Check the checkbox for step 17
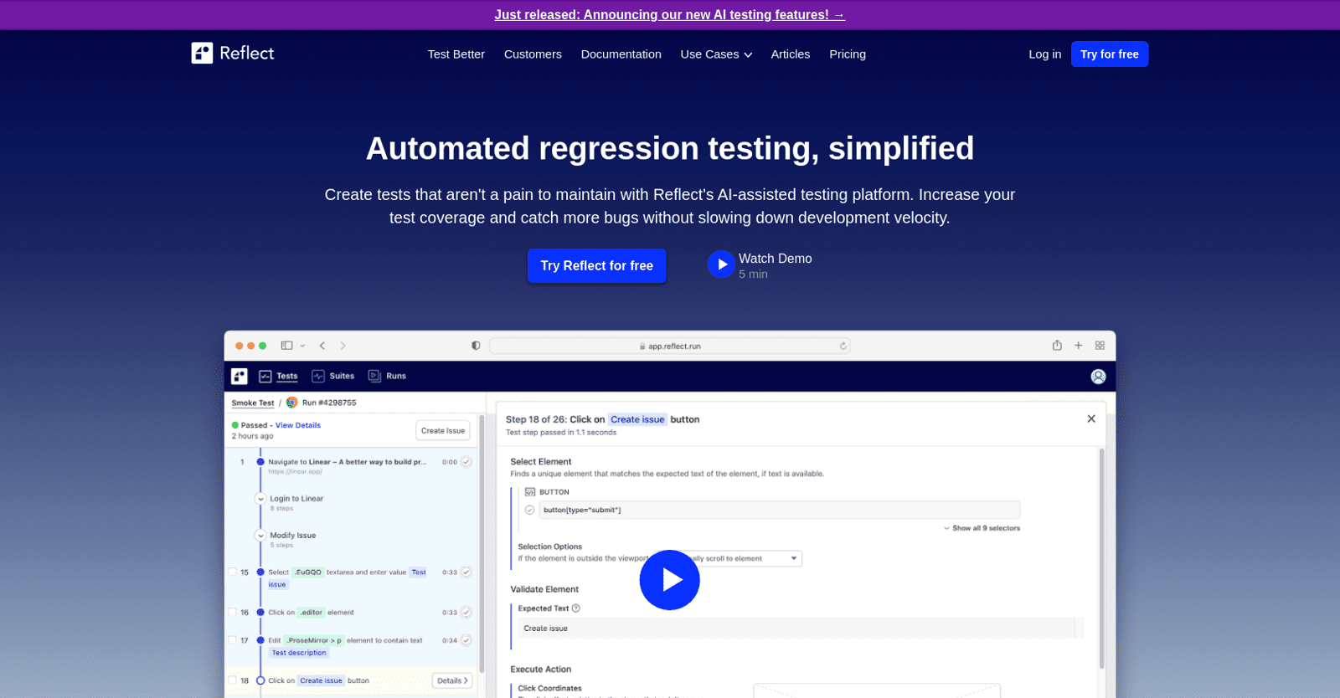This screenshot has width=1340, height=698. 233,640
